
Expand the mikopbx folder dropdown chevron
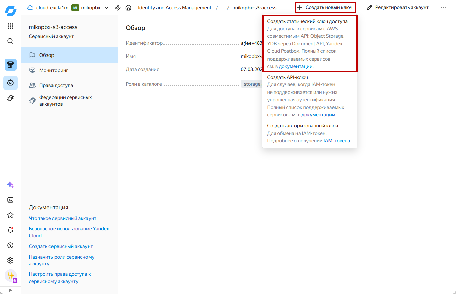106,8
